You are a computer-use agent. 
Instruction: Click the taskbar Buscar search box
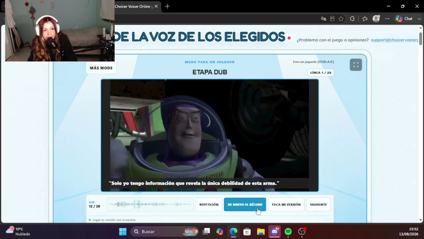165,231
